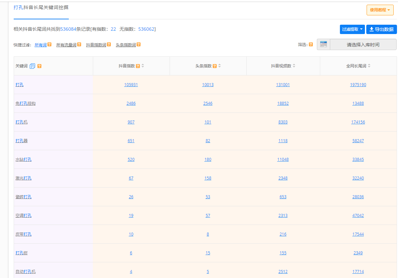398x278 pixels.
Task: Click the help icon beside 所有词 filter
Action: tap(49, 44)
